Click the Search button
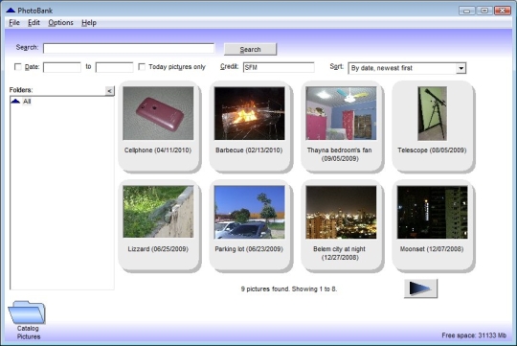The height and width of the screenshot is (346, 517). tap(250, 49)
